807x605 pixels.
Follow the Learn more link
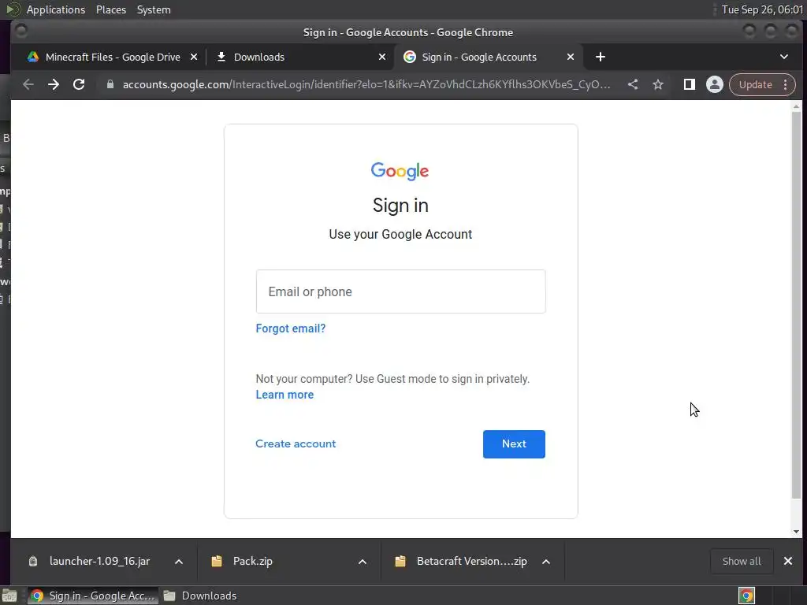[x=284, y=395]
